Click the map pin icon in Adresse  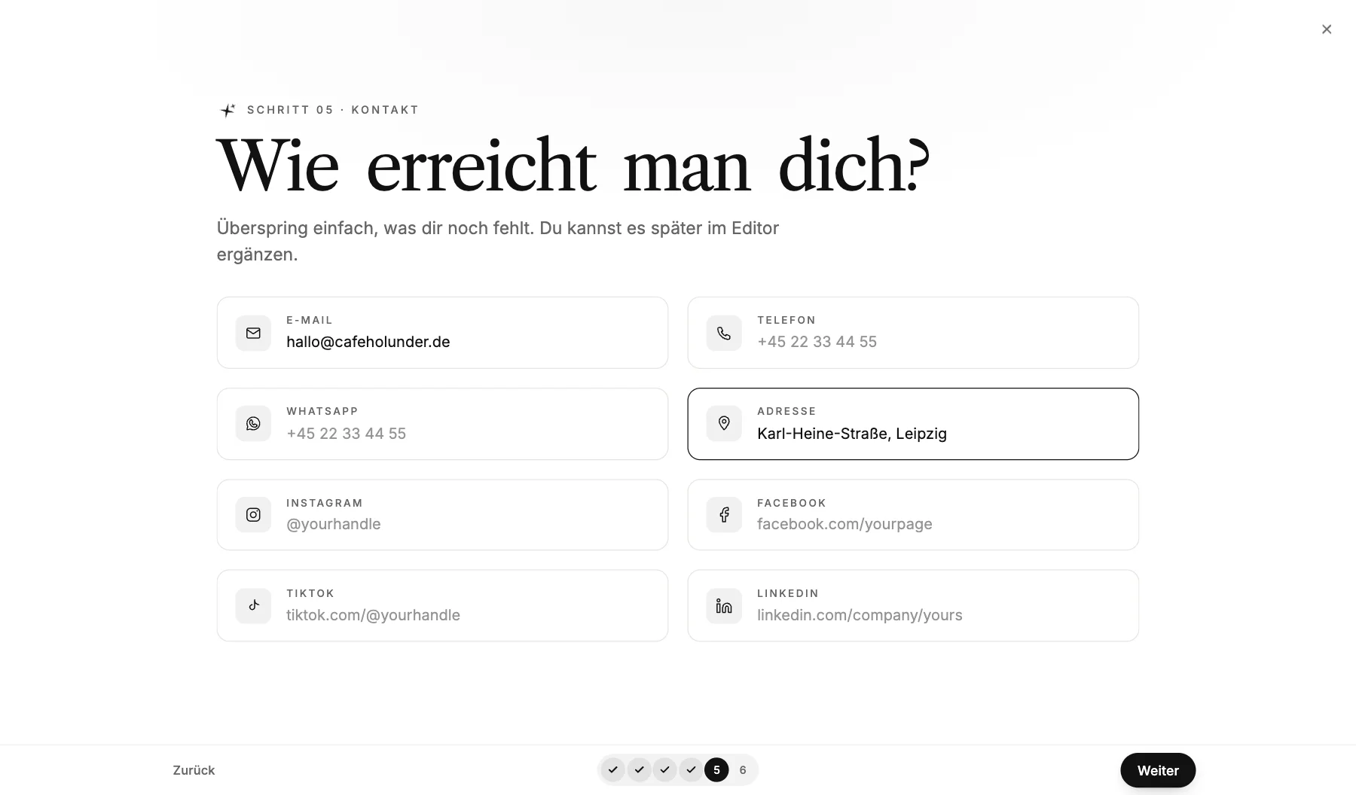coord(724,424)
